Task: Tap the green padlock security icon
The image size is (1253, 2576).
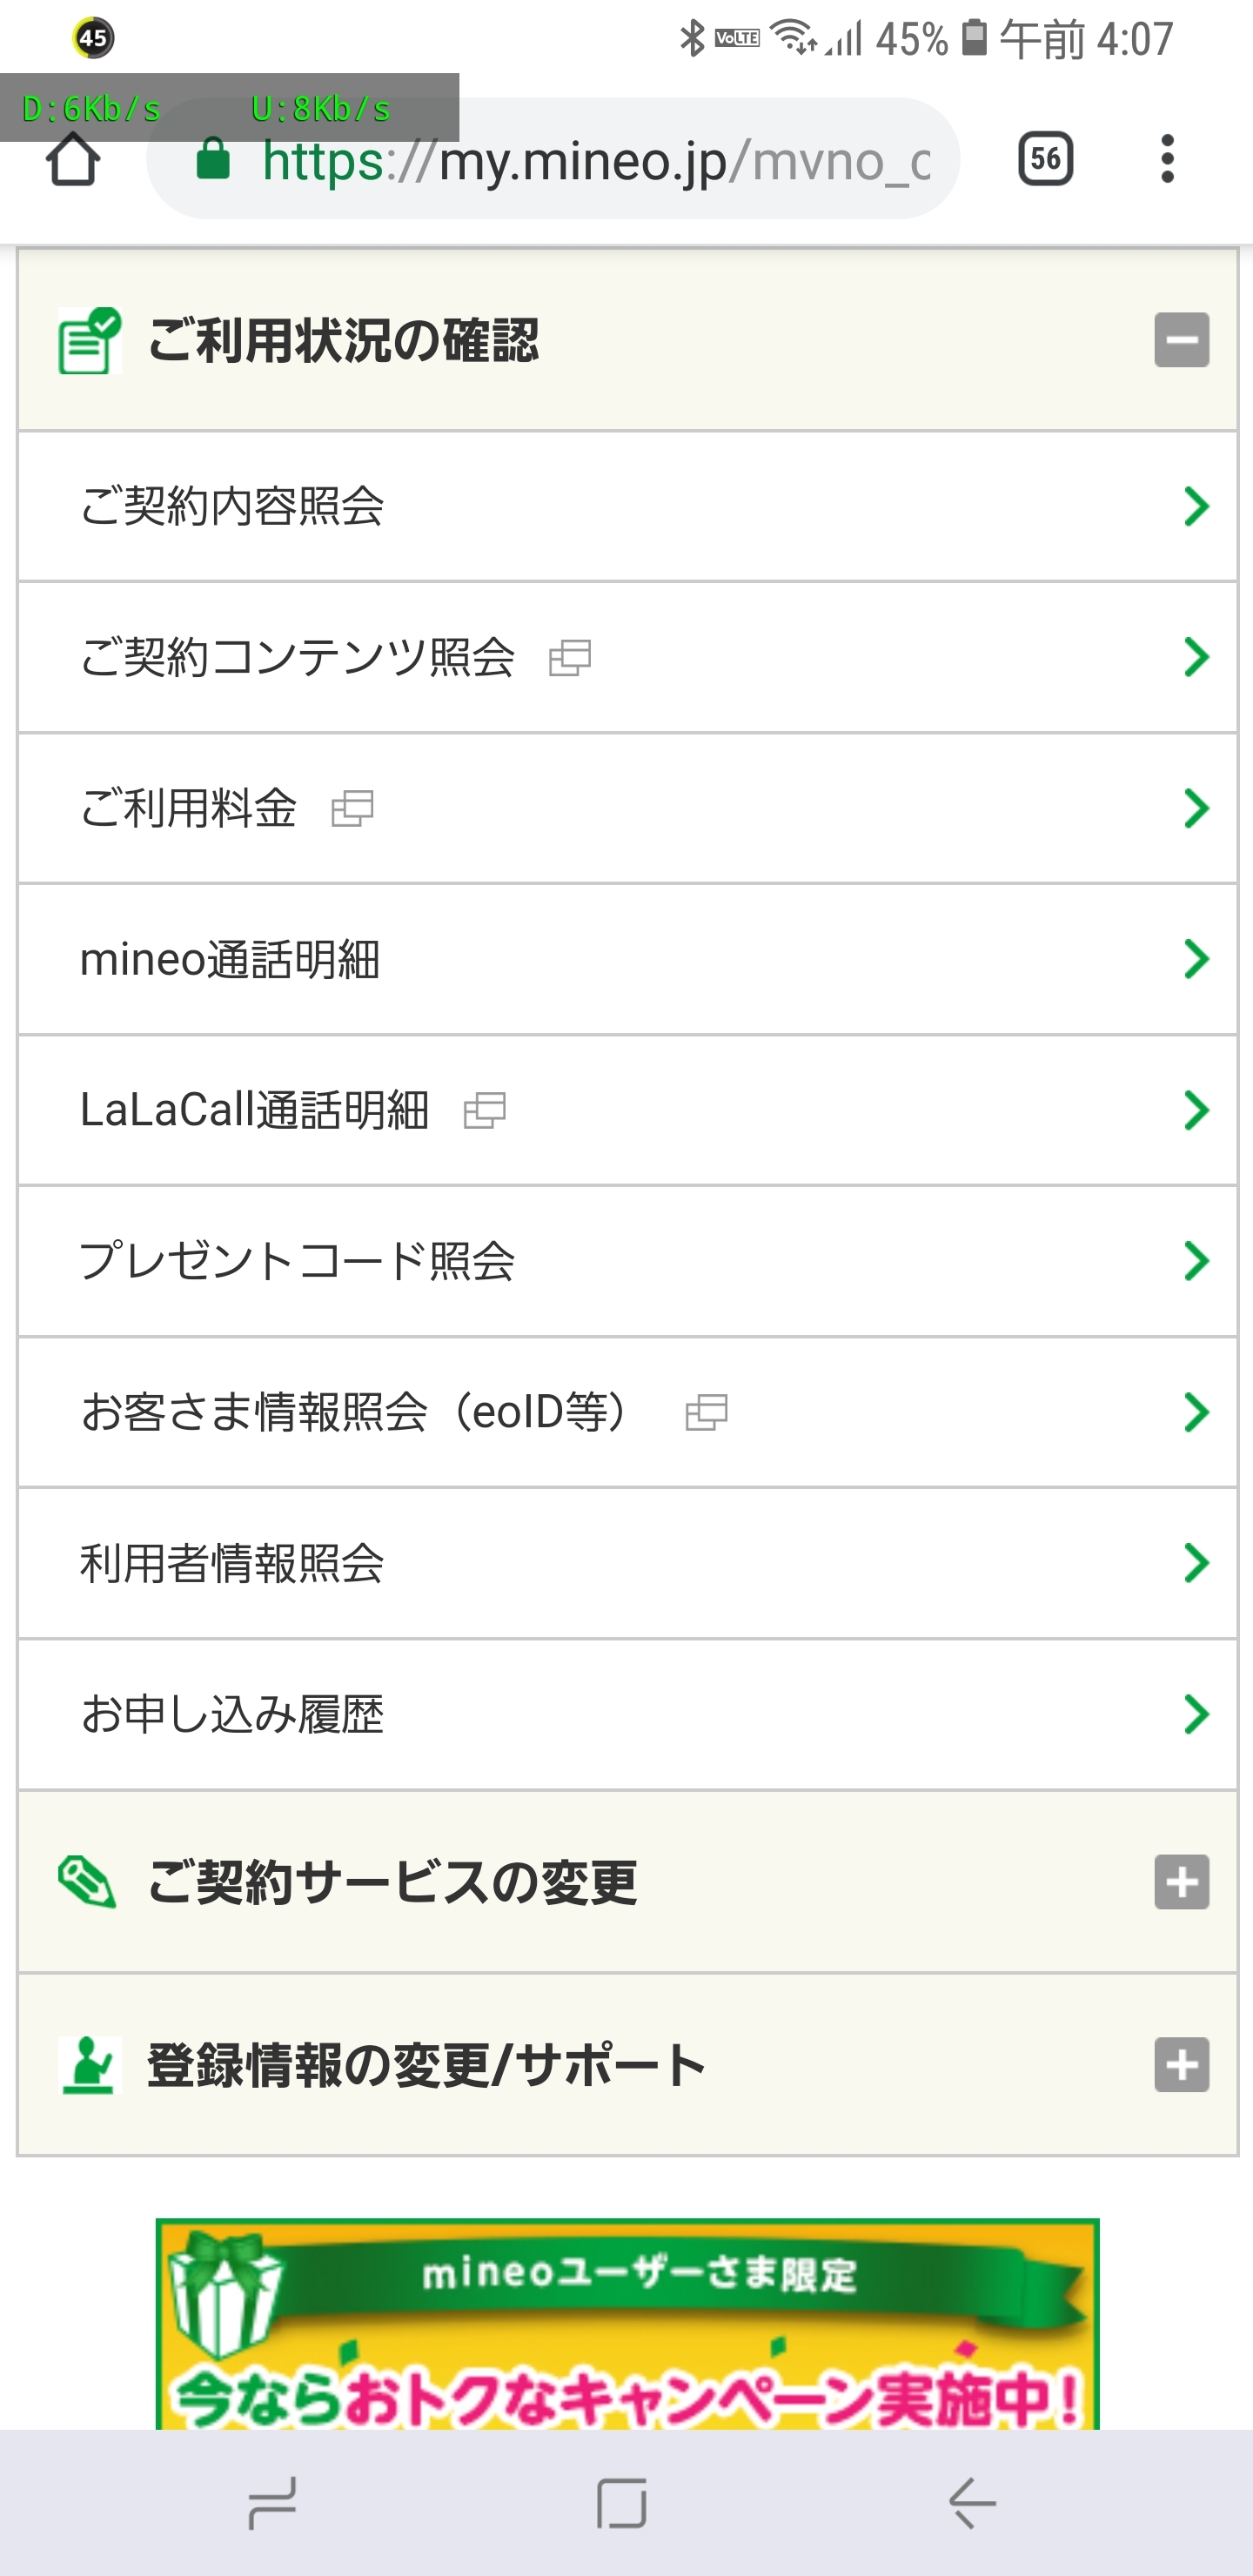Action: pos(213,159)
